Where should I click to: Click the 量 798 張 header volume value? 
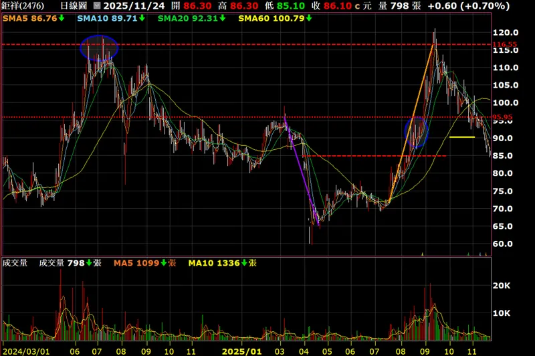pyautogui.click(x=399, y=6)
